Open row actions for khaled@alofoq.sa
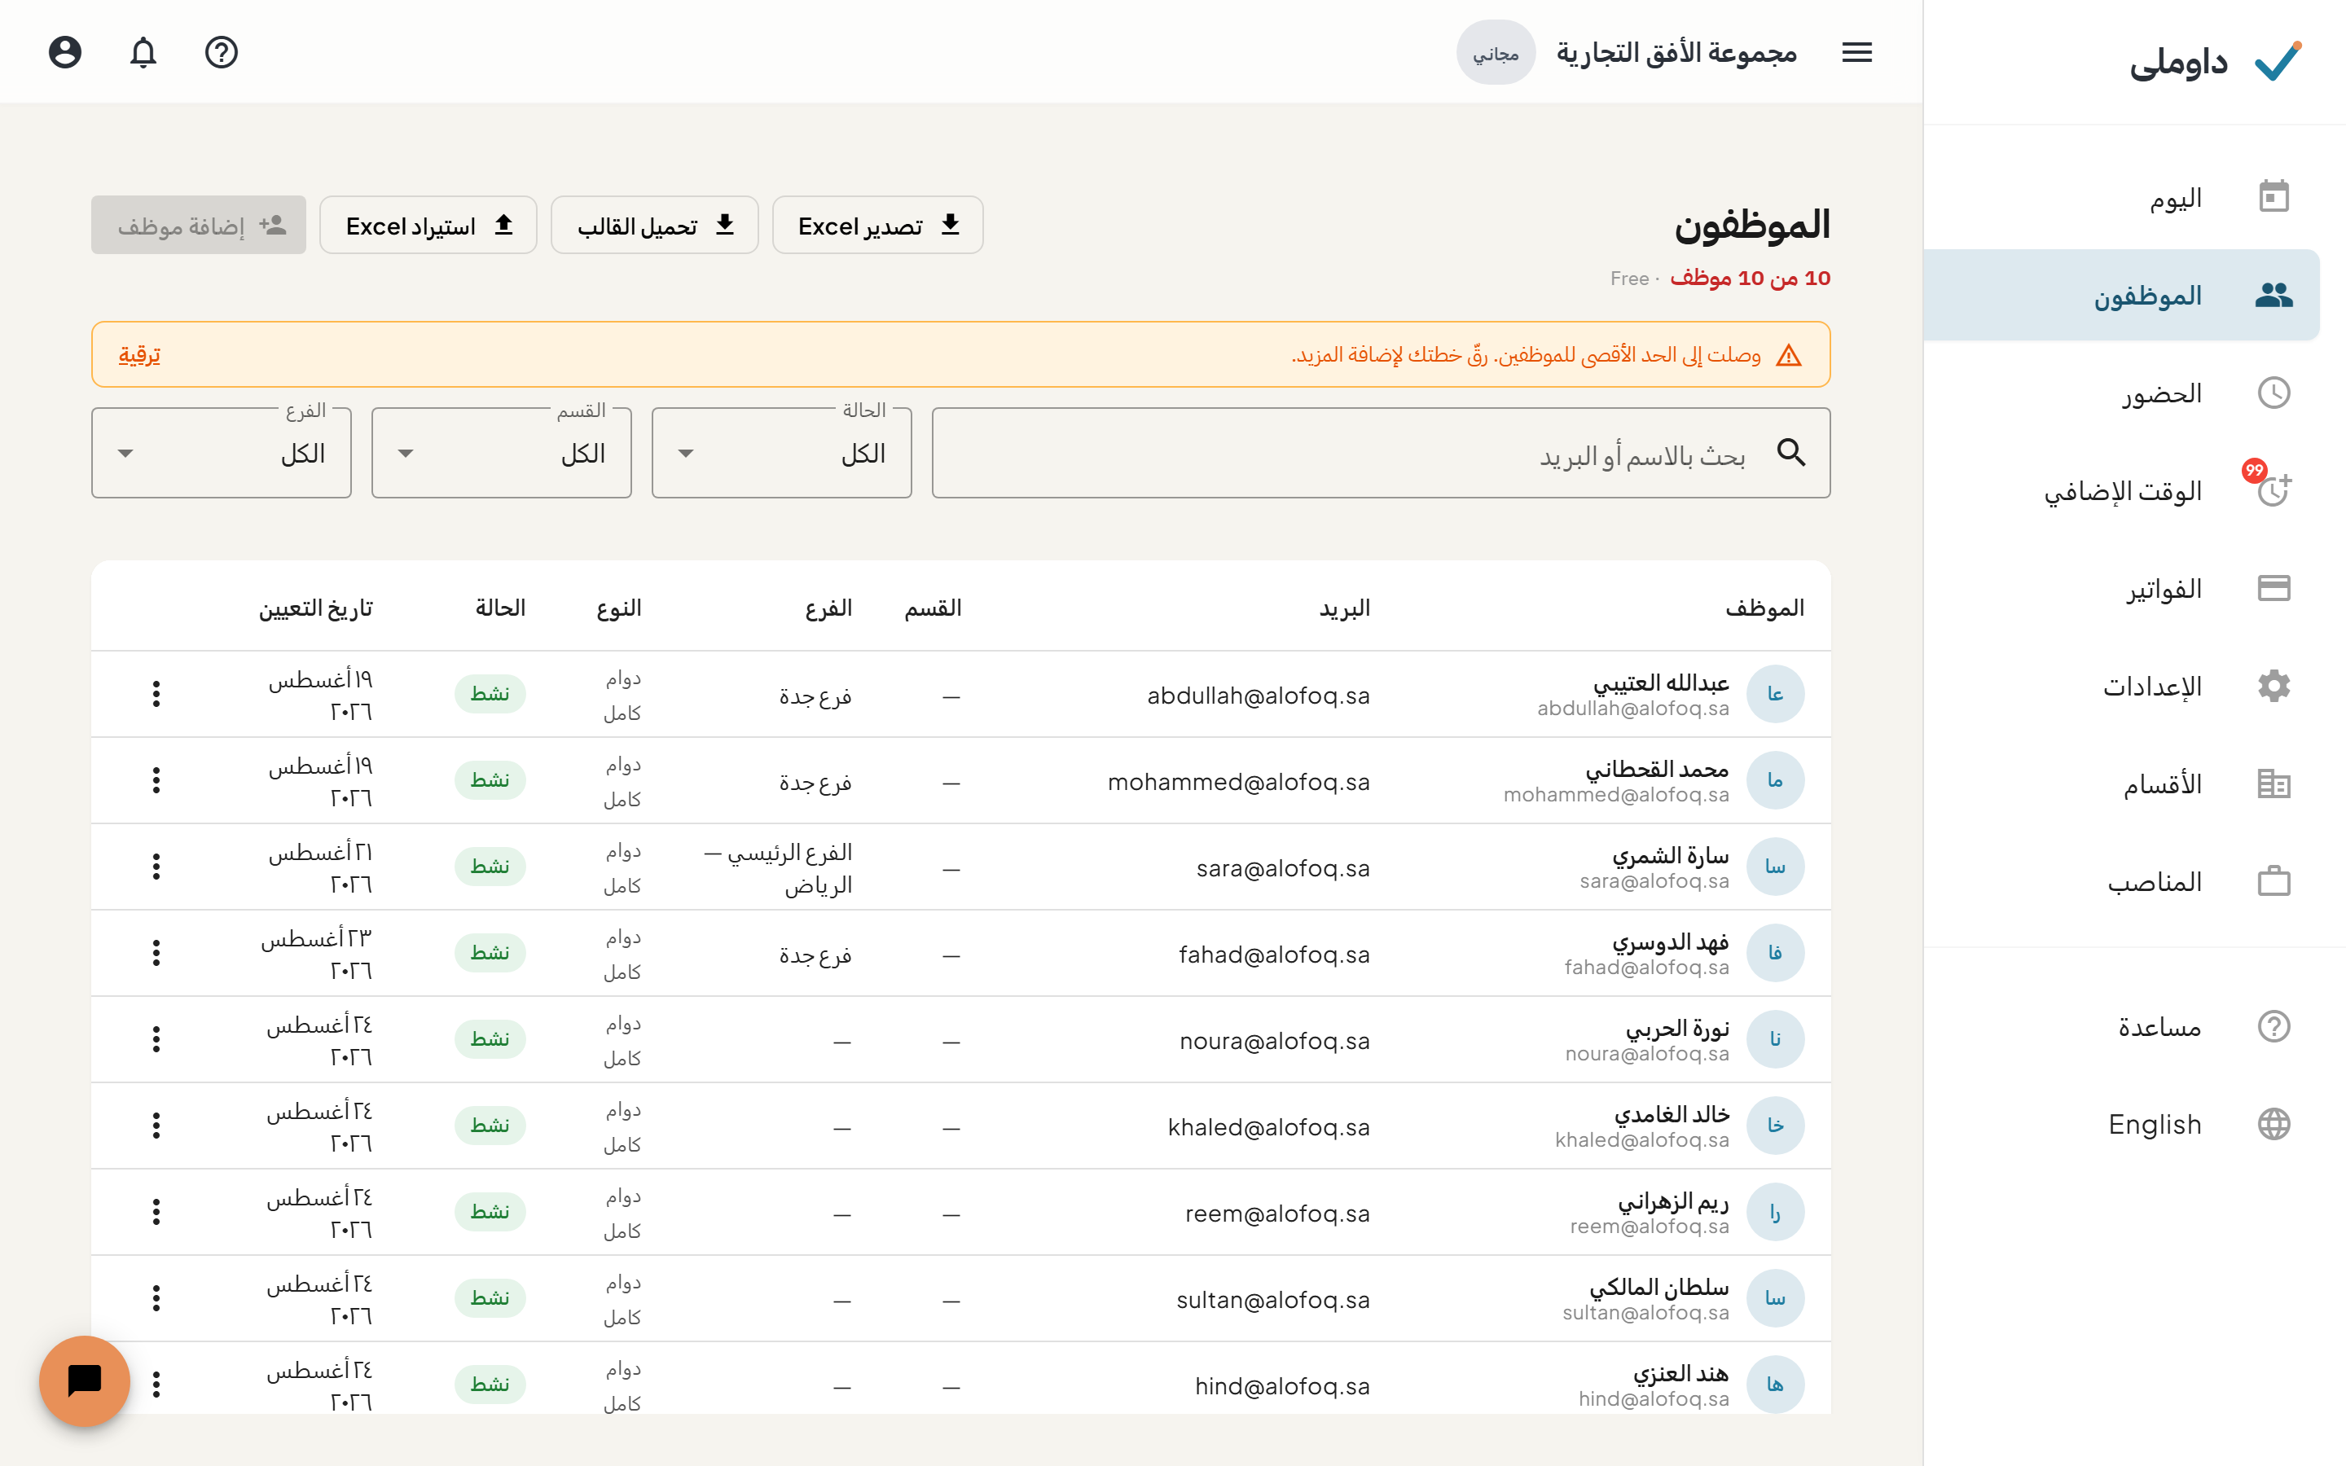The height and width of the screenshot is (1466, 2346). click(156, 1125)
